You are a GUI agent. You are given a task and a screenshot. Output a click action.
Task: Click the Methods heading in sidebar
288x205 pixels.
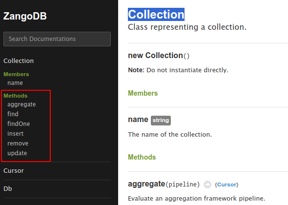point(16,96)
